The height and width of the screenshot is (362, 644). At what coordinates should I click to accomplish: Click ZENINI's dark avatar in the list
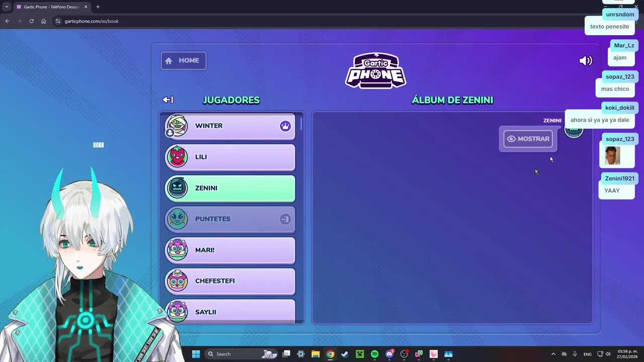tap(177, 188)
